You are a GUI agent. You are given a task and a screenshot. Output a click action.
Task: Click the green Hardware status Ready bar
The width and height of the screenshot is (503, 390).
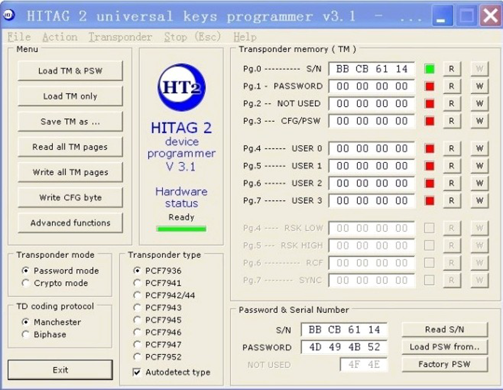point(181,229)
